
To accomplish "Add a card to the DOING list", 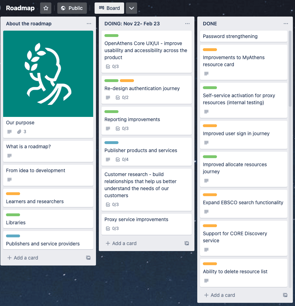I will coord(121,243).
